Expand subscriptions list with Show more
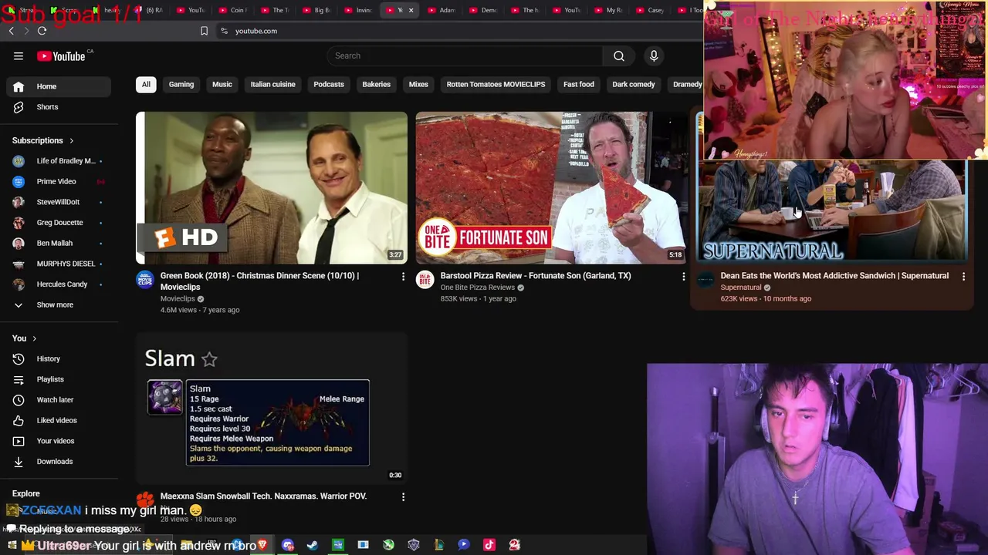This screenshot has width=988, height=555. click(55, 304)
